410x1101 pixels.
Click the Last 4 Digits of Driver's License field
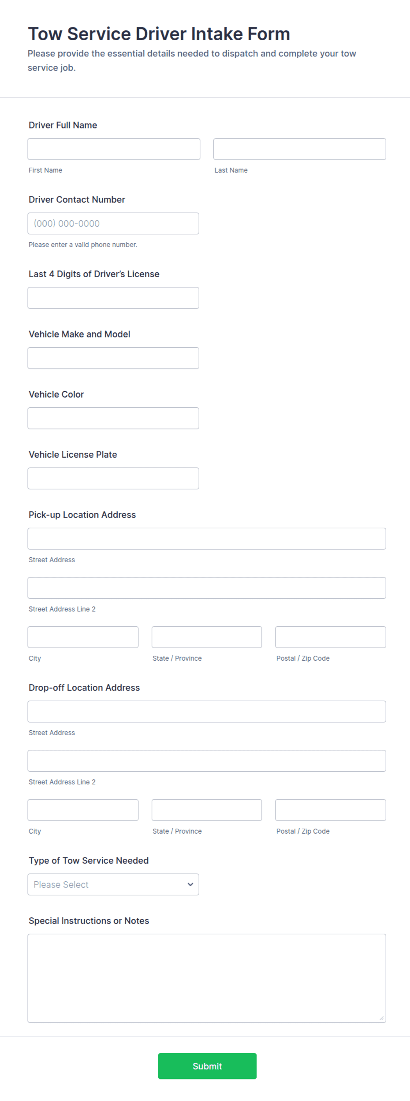coord(113,298)
